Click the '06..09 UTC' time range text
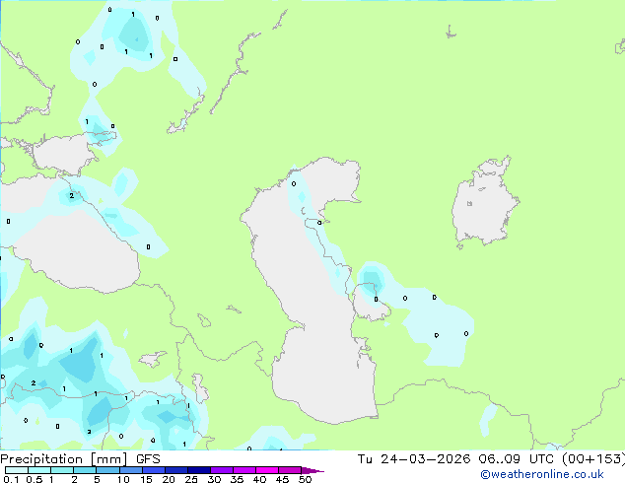The image size is (625, 483). click(516, 459)
